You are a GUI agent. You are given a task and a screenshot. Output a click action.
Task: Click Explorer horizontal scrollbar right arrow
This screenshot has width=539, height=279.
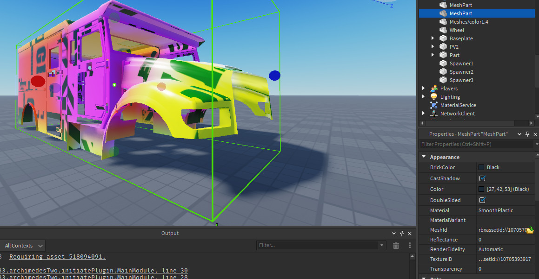pyautogui.click(x=532, y=123)
